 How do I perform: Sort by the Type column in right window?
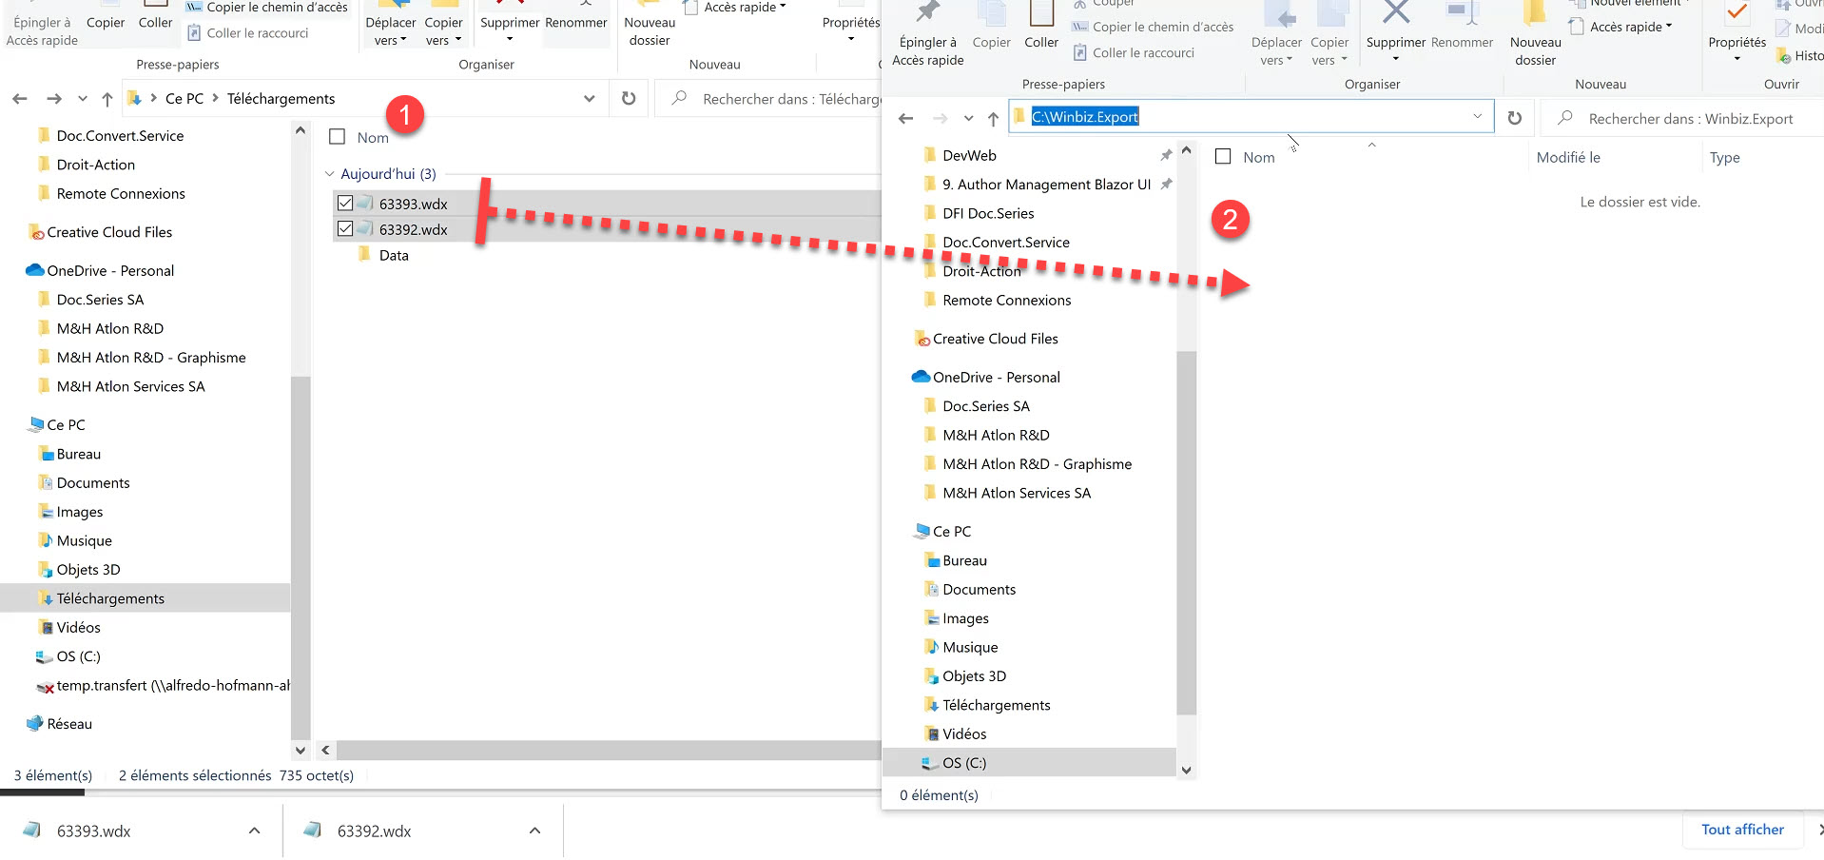tap(1724, 158)
